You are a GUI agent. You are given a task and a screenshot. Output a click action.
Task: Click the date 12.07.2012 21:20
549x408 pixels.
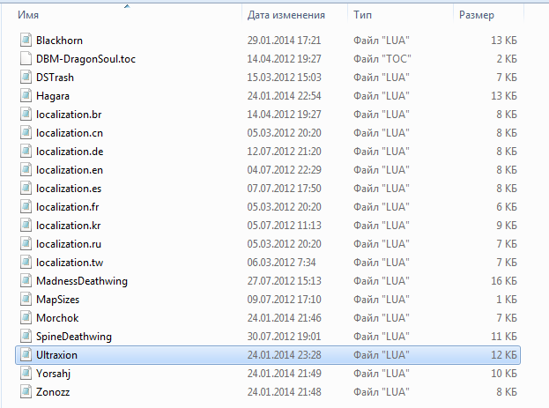pos(284,152)
